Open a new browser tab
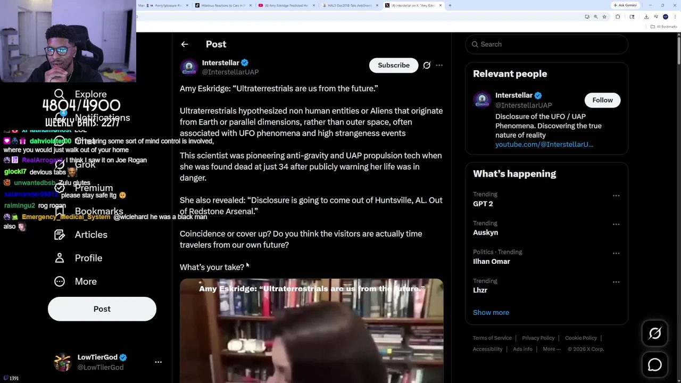 [450, 5]
